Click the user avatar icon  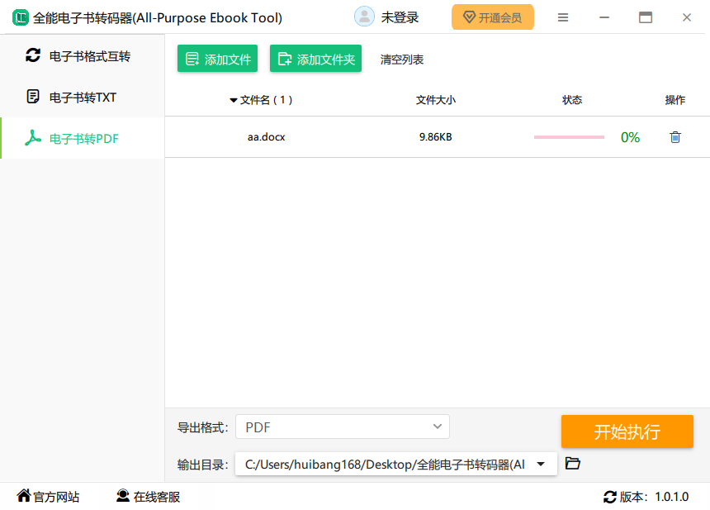[x=364, y=17]
